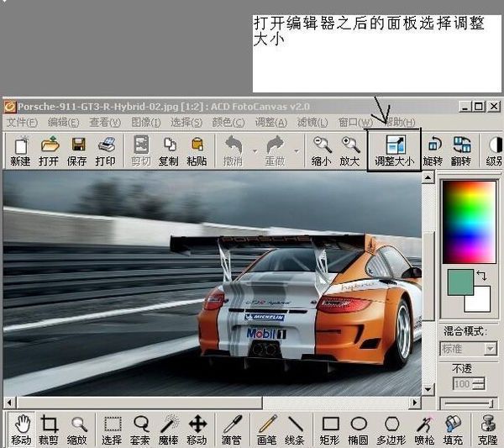Click the horizontal scrollbar left arrow

[x=9, y=403]
